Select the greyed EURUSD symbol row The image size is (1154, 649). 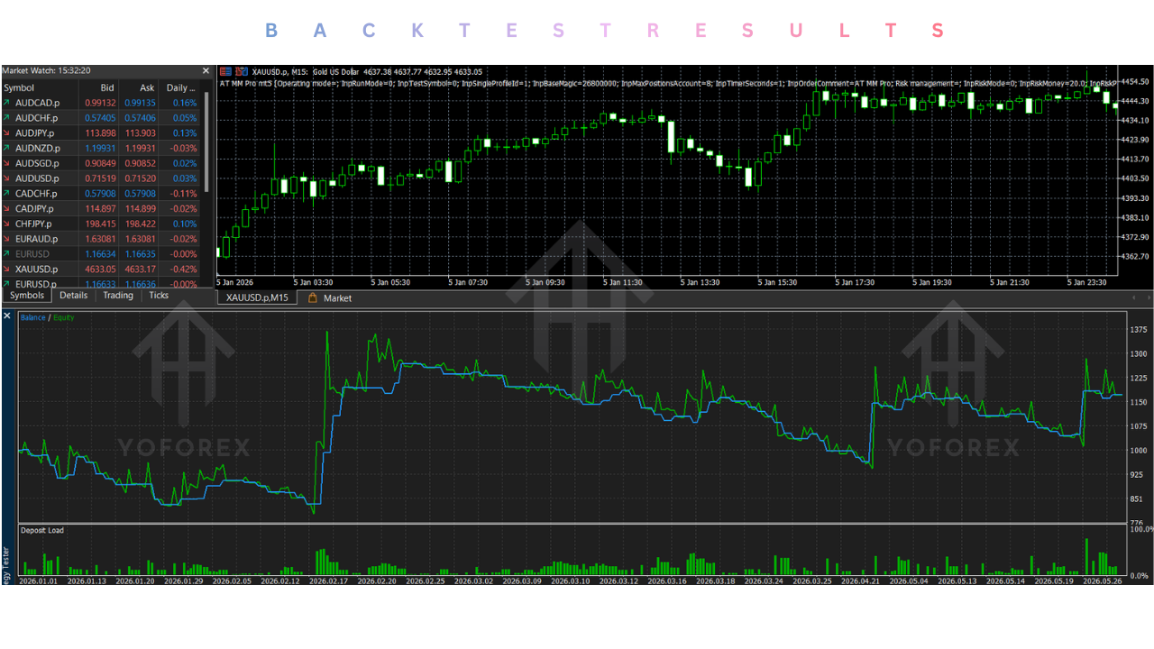click(x=102, y=254)
